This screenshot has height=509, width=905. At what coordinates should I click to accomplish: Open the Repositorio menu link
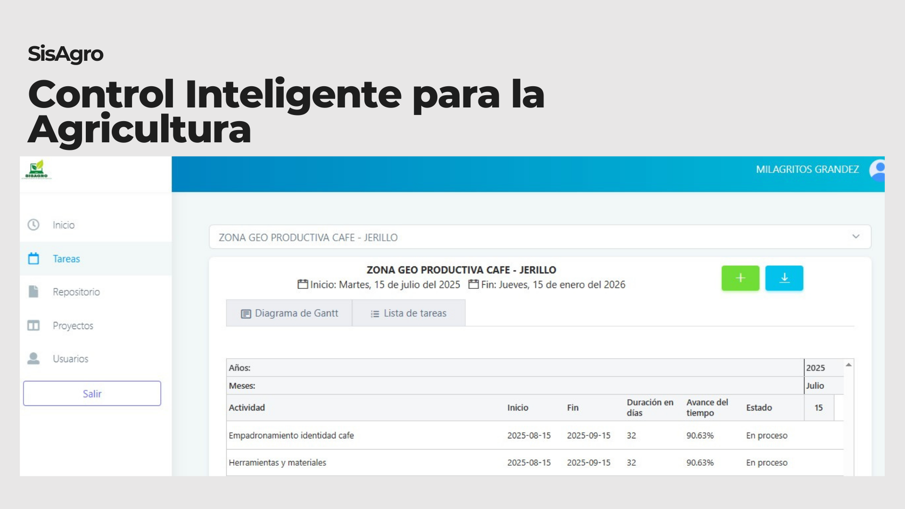76,292
